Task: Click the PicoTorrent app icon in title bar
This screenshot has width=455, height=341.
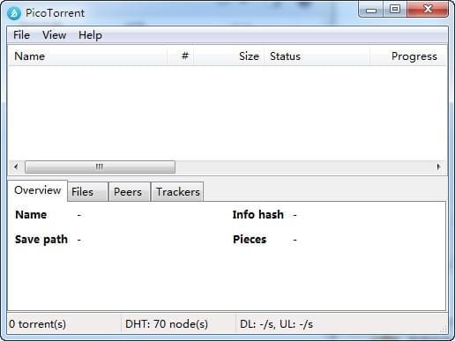Action: [x=14, y=13]
